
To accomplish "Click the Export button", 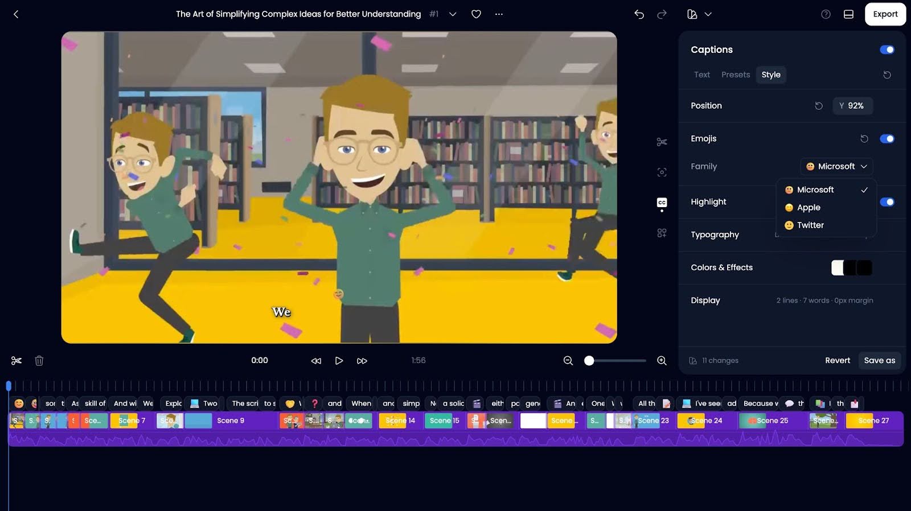I will tap(885, 14).
